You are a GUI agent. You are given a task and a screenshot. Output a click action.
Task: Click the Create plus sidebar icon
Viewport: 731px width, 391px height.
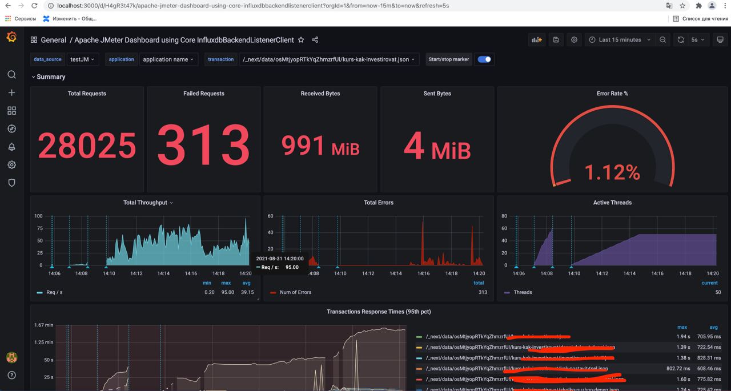(11, 92)
